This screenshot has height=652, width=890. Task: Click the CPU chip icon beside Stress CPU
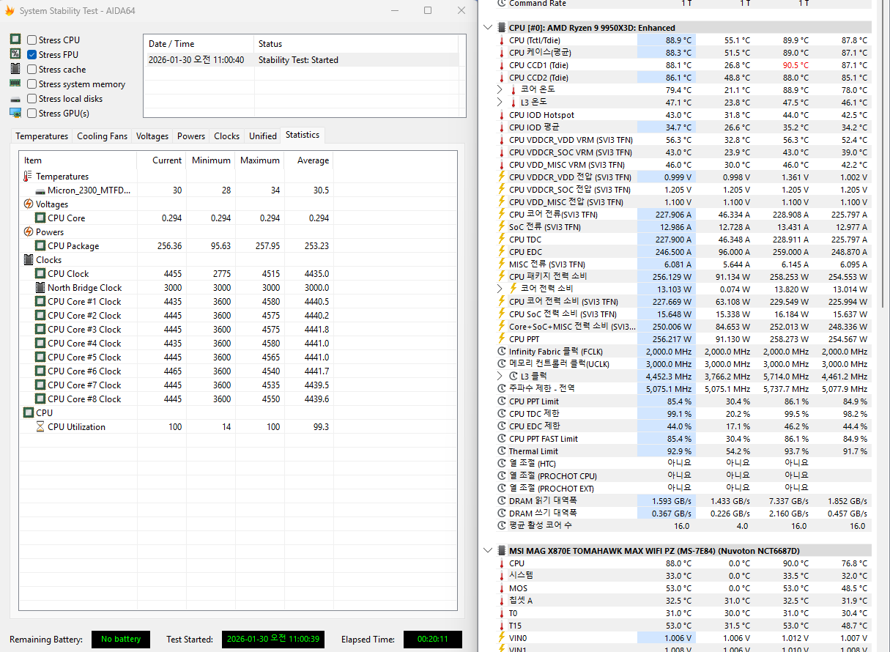click(15, 40)
